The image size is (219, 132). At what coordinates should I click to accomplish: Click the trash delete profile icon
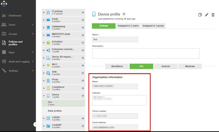(x=213, y=15)
